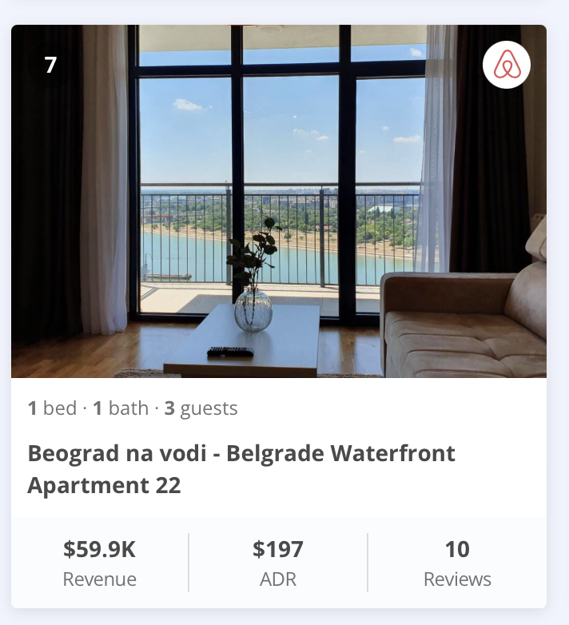
Task: Select the $197 ADR value
Action: click(x=278, y=549)
